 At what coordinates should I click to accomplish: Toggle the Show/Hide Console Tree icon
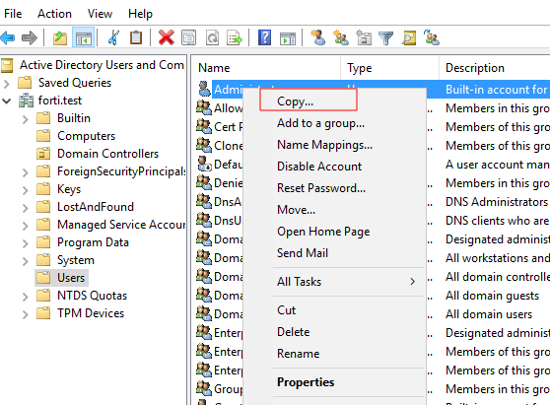pos(84,37)
